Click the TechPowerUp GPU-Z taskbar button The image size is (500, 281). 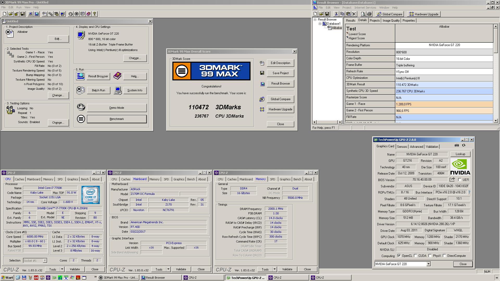tap(245, 278)
